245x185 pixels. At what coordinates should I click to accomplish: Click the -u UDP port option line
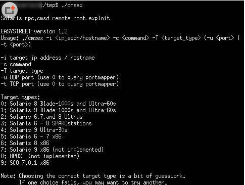60,77
